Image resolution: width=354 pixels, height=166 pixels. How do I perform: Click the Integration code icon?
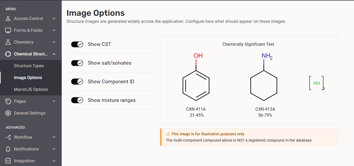pos(8,161)
